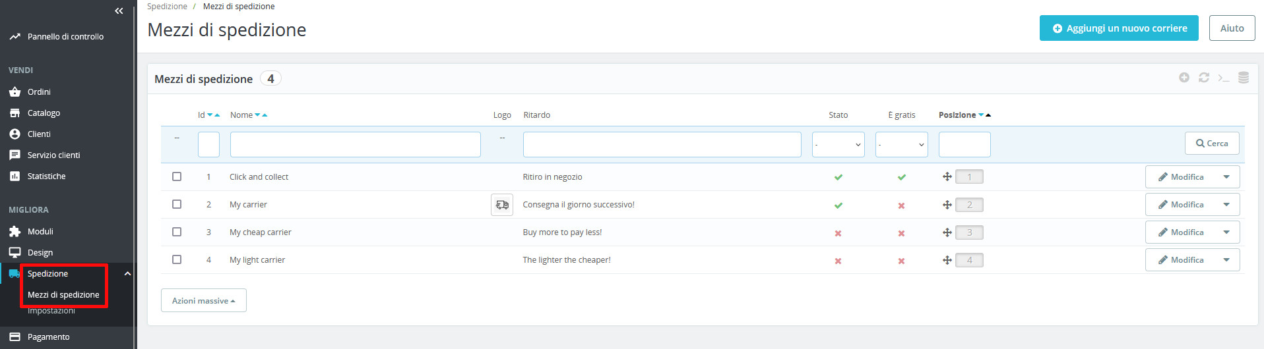Screen dimensions: 1264x349
Task: Open the Aiuto help button
Action: click(x=1232, y=28)
